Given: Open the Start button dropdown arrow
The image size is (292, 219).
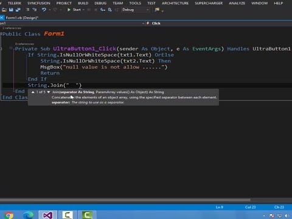Looking at the screenshot, I should point(83,10).
